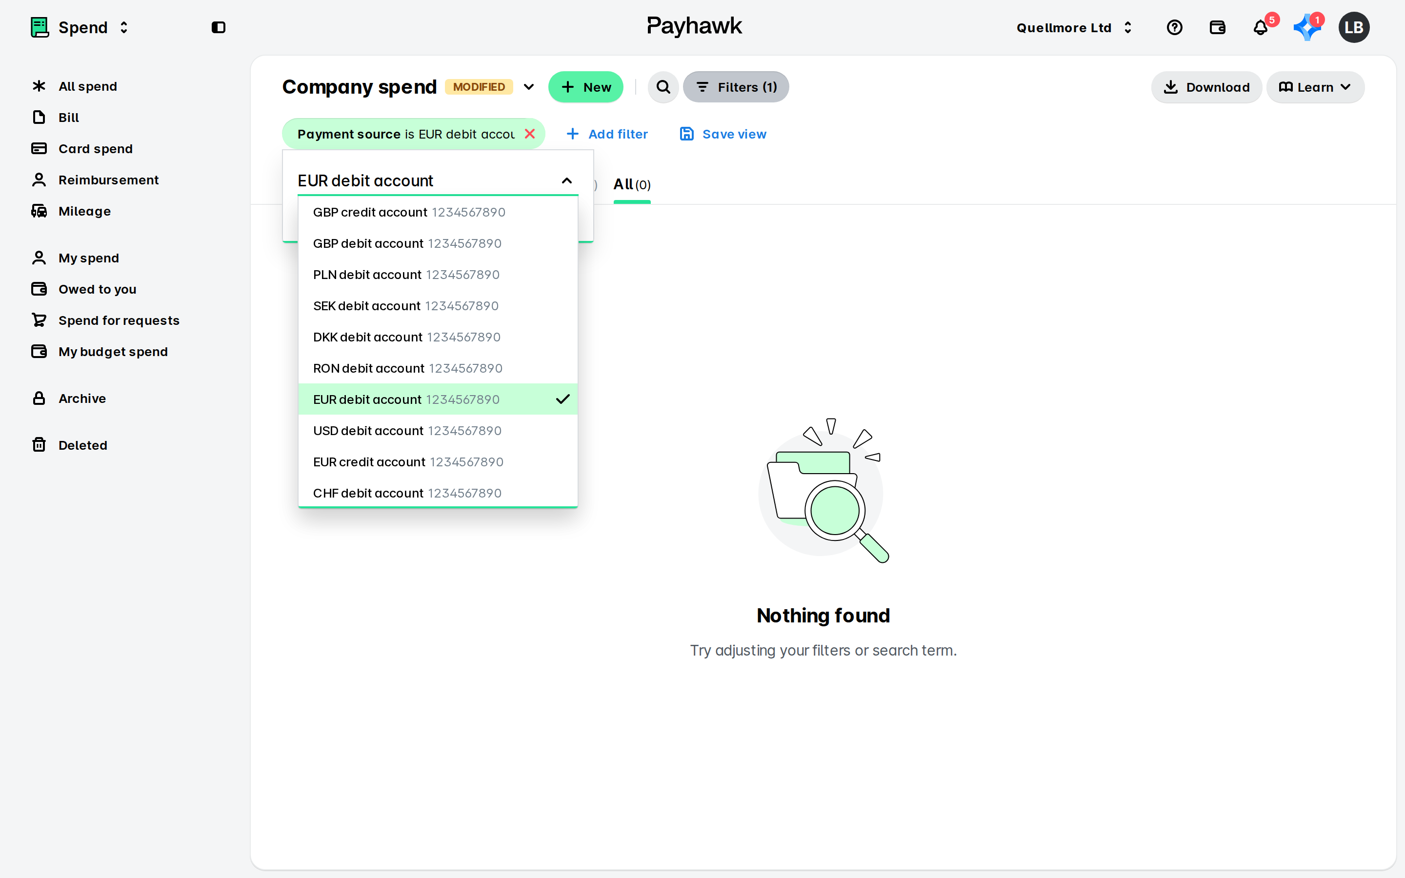Open Filters (1) button
The height and width of the screenshot is (878, 1405).
(x=736, y=87)
